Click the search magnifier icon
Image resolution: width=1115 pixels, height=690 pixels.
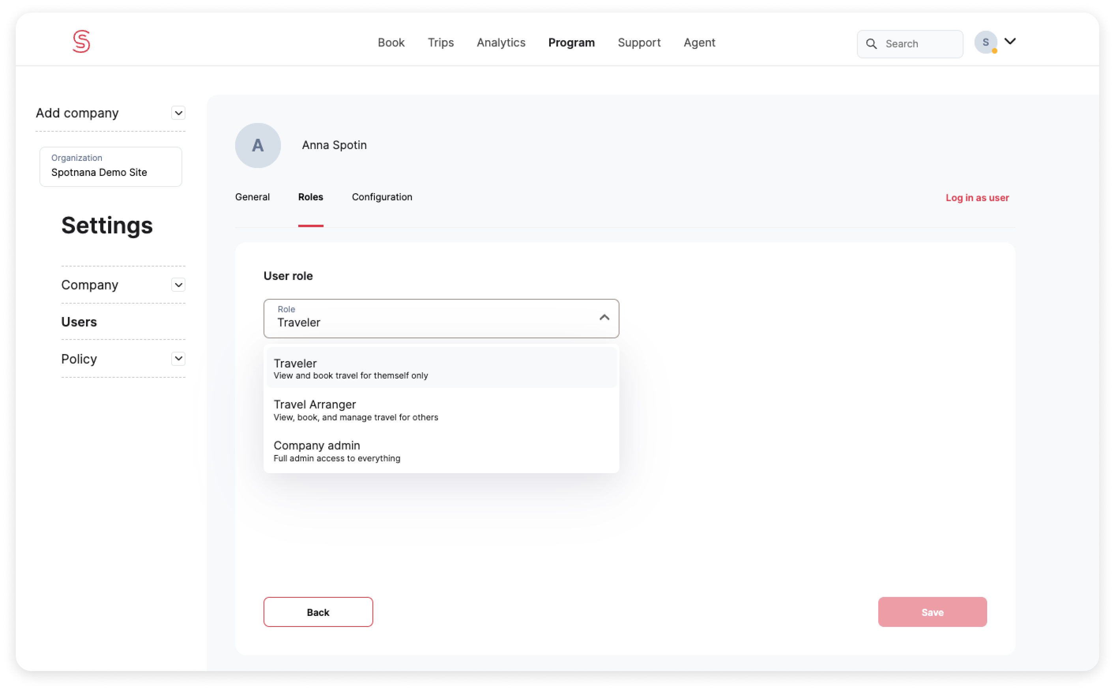click(x=871, y=44)
